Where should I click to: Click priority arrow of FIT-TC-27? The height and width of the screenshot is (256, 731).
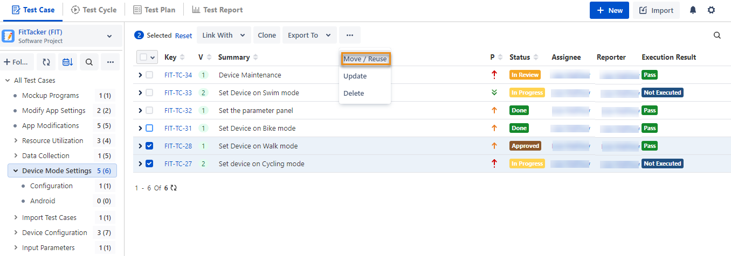coord(494,163)
